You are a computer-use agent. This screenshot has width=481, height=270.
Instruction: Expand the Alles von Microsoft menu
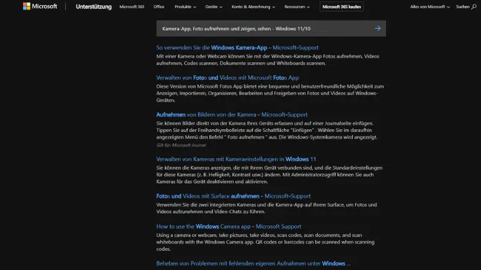(430, 7)
